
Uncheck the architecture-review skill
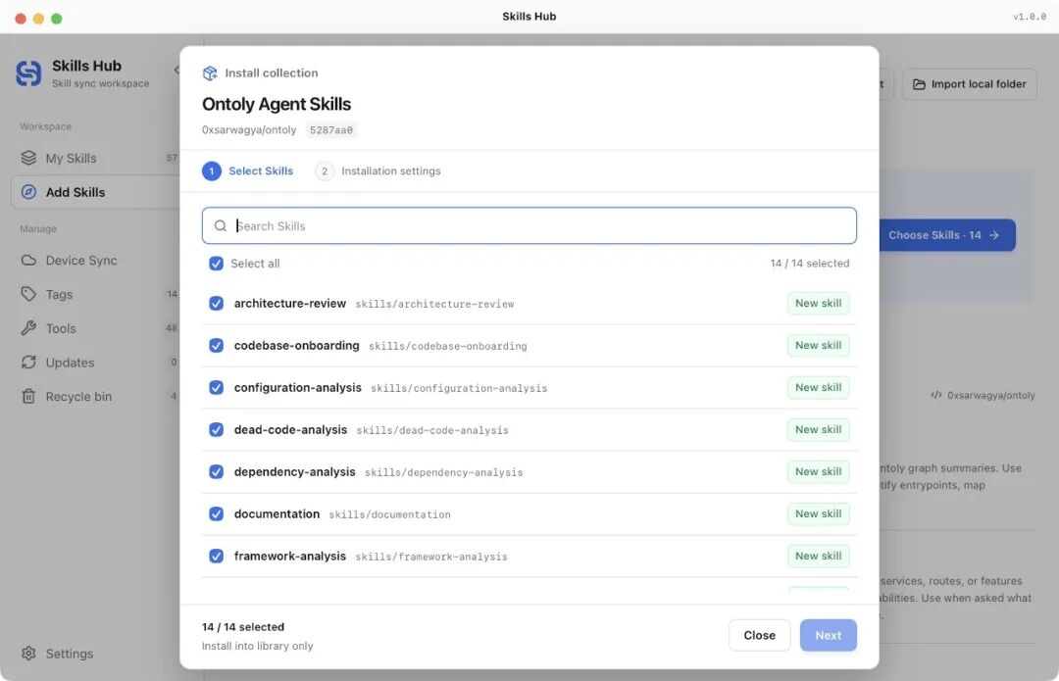(x=216, y=303)
